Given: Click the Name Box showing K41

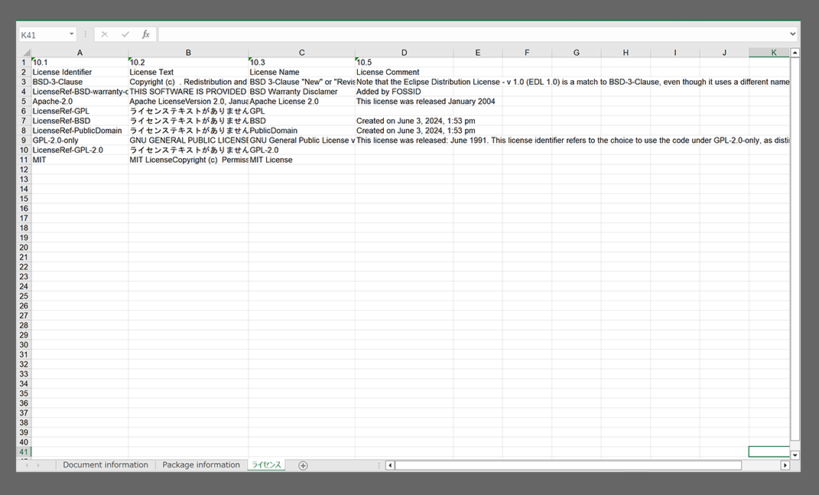Looking at the screenshot, I should (43, 35).
